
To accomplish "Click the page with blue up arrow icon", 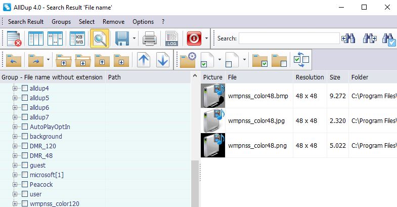I will [x=144, y=60].
